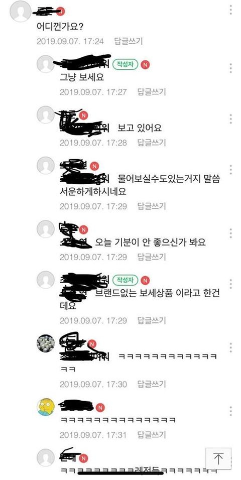Open options menu for '브랜드없는 보세상품' reply
The image size is (241, 480).
(230, 284)
